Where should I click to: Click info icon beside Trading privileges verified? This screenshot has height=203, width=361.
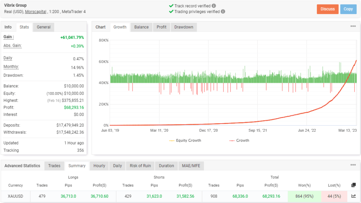tap(223, 11)
